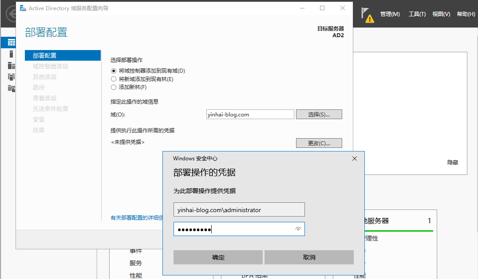Select add new domain to existing forest option
Image resolution: width=478 pixels, height=279 pixels.
pos(142,79)
